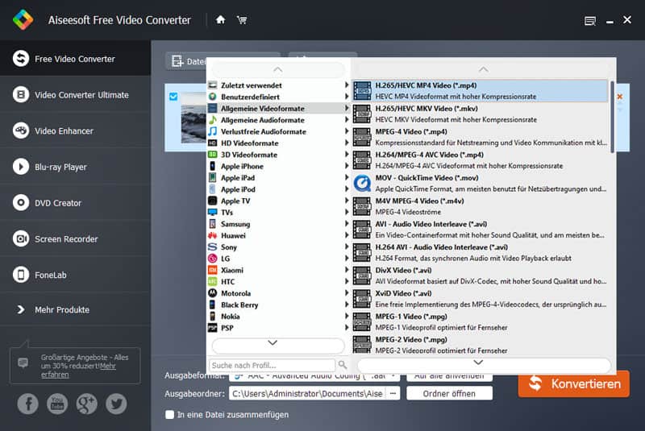Screen dimensions: 645x431
Task: Select PSP category
Action: coord(278,328)
